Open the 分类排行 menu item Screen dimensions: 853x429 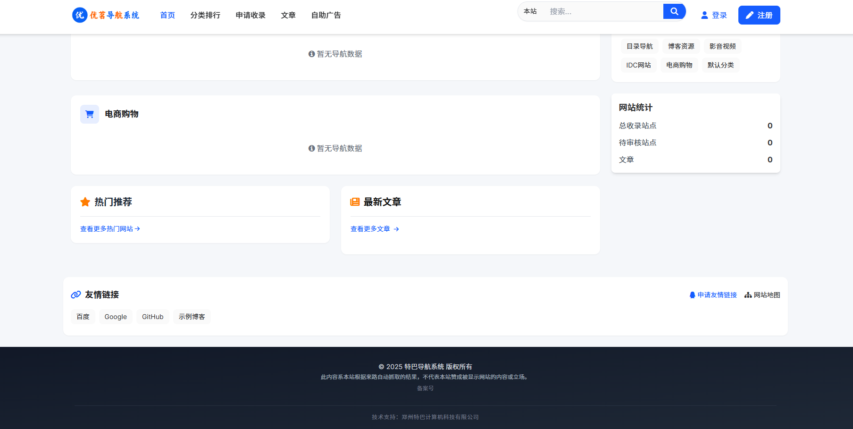205,16
